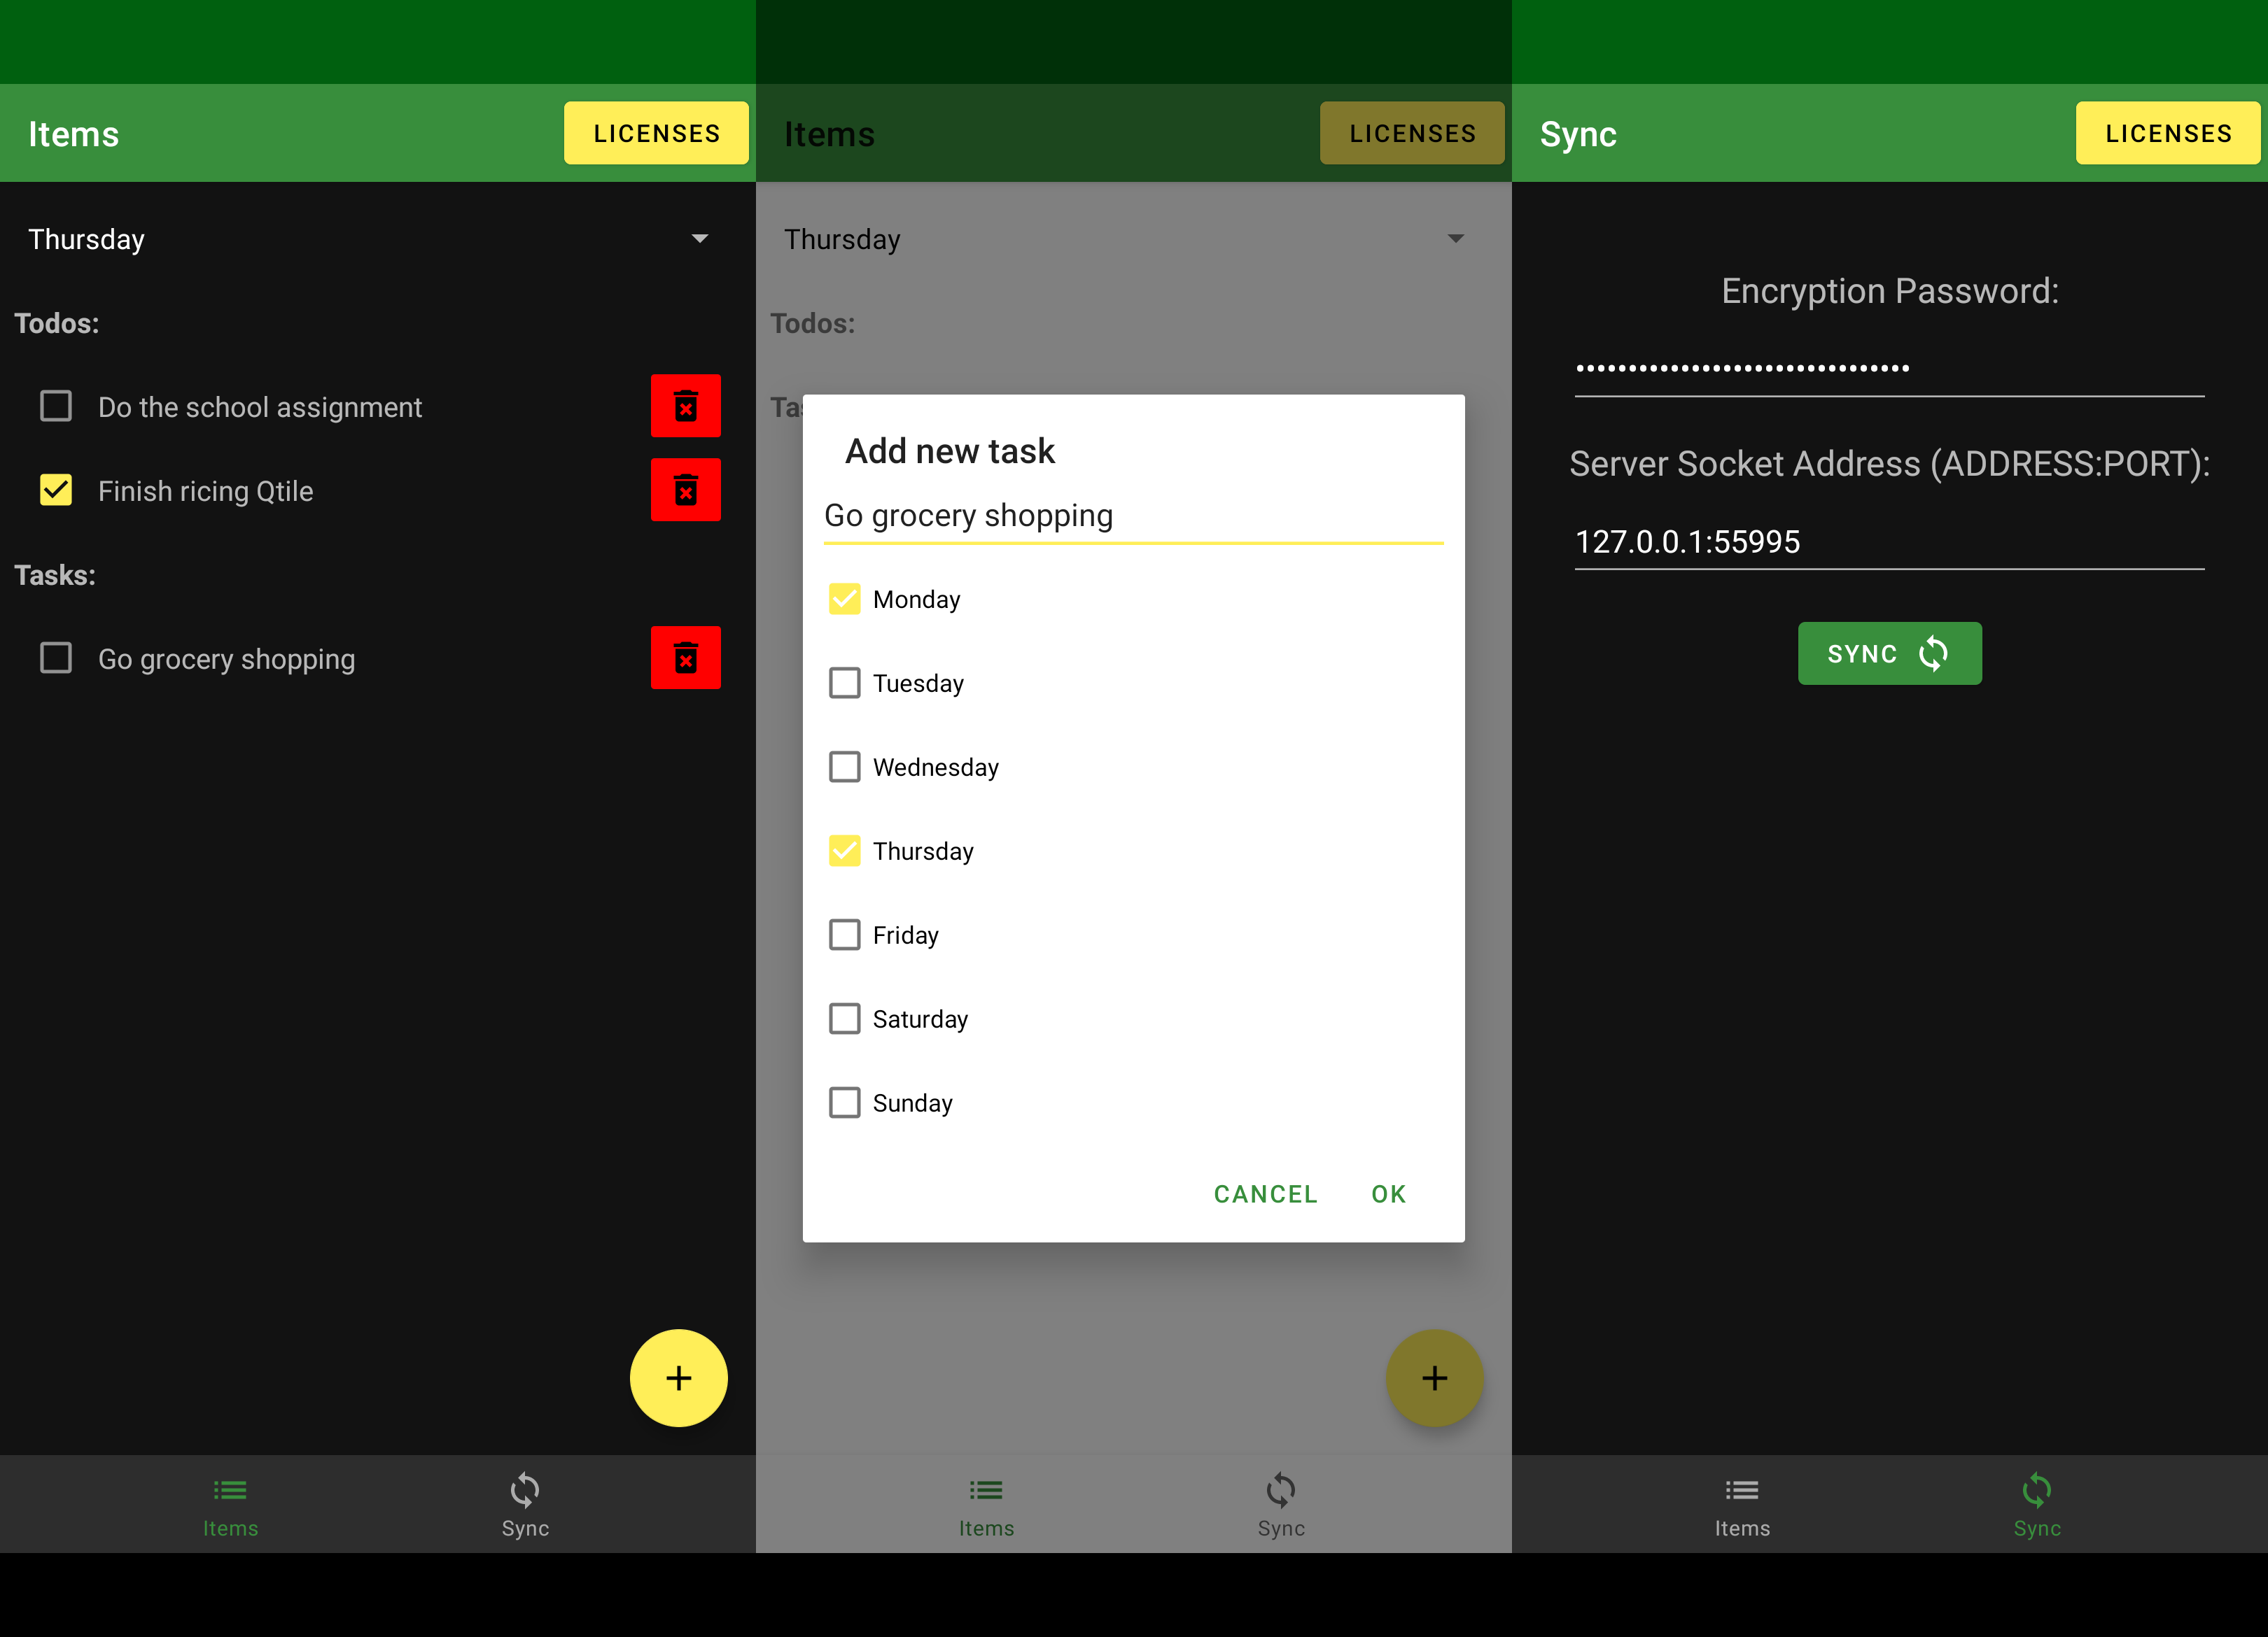2268x1637 pixels.
Task: Check the Friday checkbox in the dialog
Action: 845,935
